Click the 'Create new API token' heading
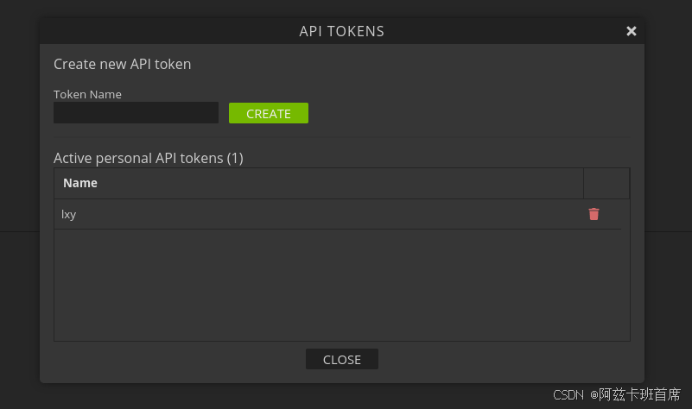 [x=122, y=64]
